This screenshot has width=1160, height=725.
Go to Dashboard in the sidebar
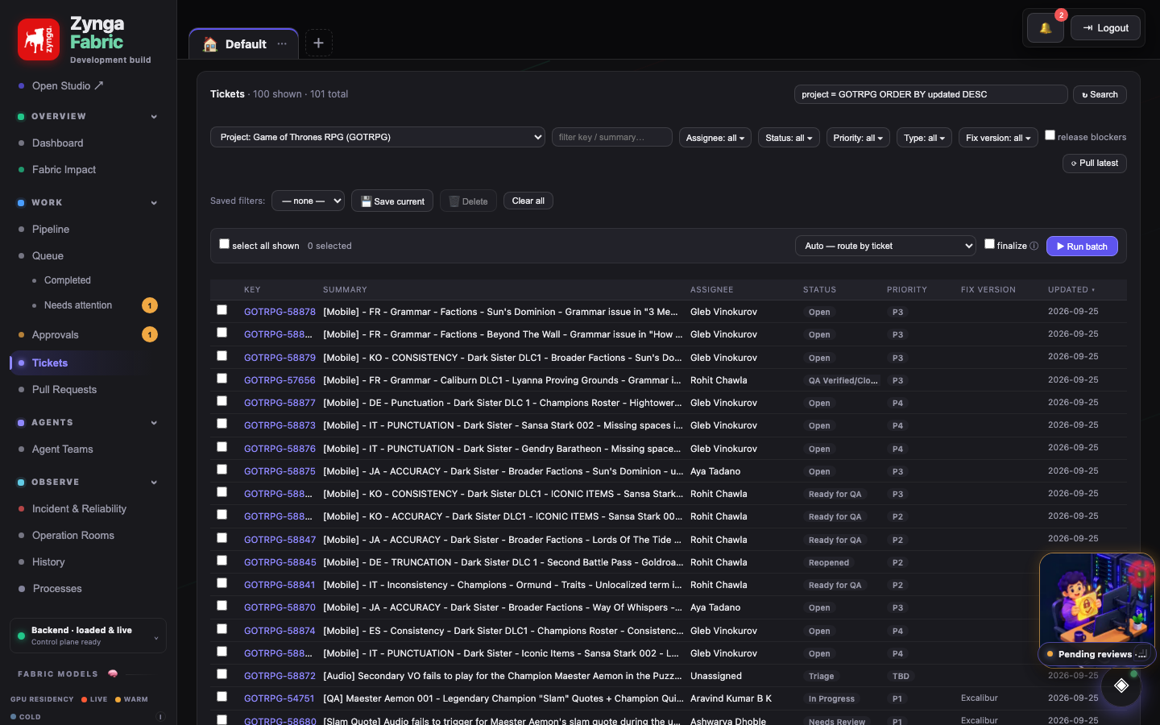[x=57, y=143]
